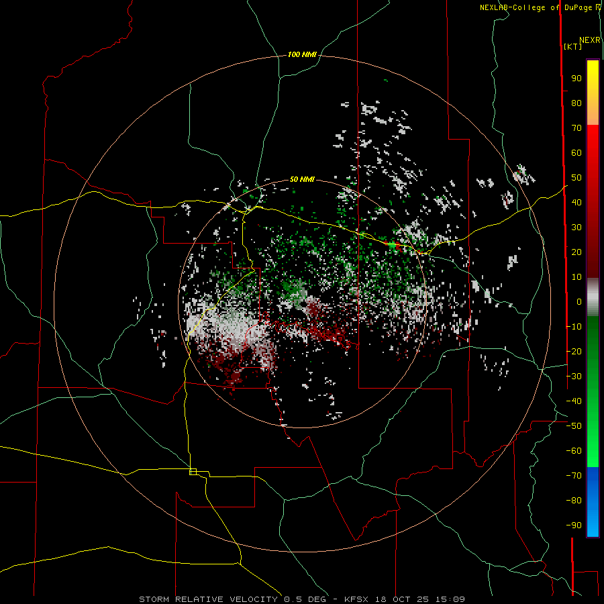Screen dimensions: 604x604
Task: Click the -60 value on the velocity scale
Action: [x=574, y=451]
